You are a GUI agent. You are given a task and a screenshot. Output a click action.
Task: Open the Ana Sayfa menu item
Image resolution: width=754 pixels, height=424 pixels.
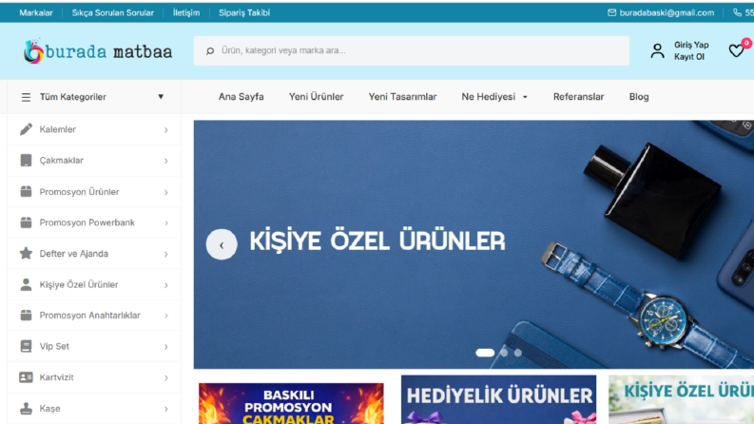241,97
